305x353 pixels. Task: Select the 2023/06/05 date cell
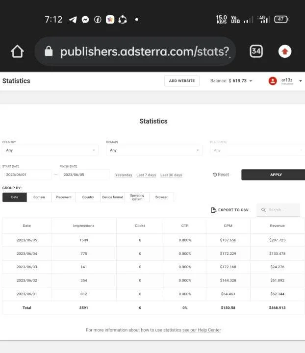[x=27, y=240]
